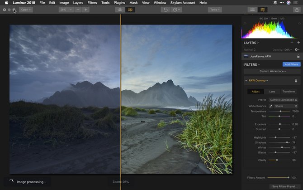Click the share/export icon
303x190 pixels.
[x=297, y=10]
